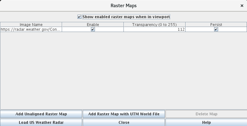Click the transparency value 112 cell

coord(155,29)
